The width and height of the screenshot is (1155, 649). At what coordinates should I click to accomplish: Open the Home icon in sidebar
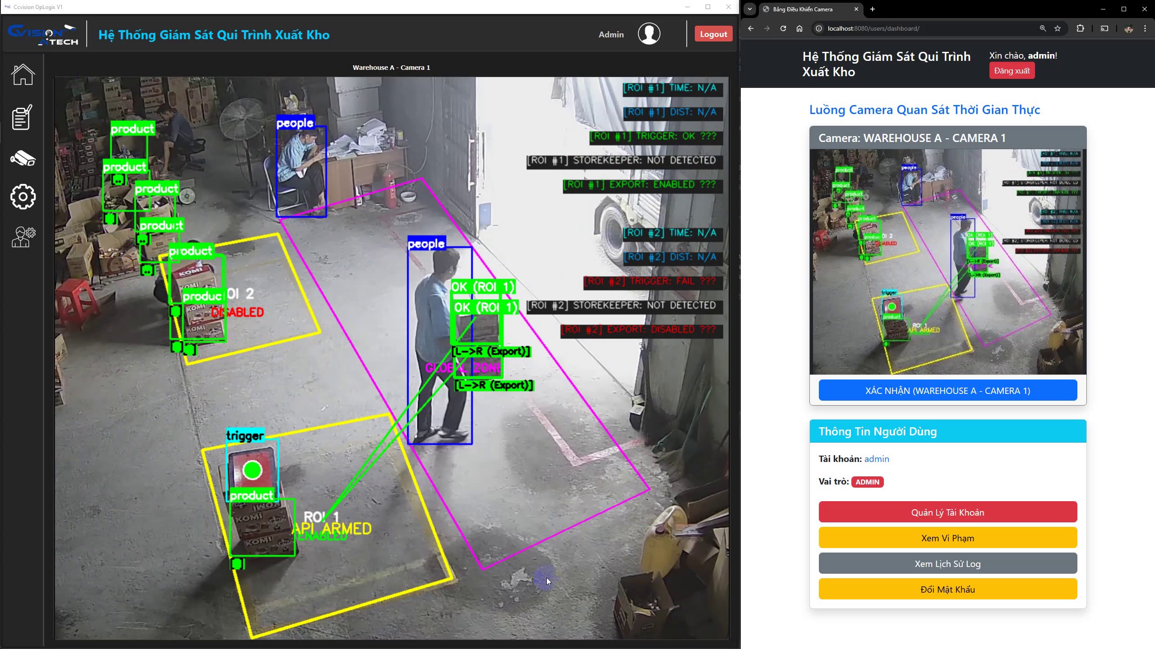point(23,74)
